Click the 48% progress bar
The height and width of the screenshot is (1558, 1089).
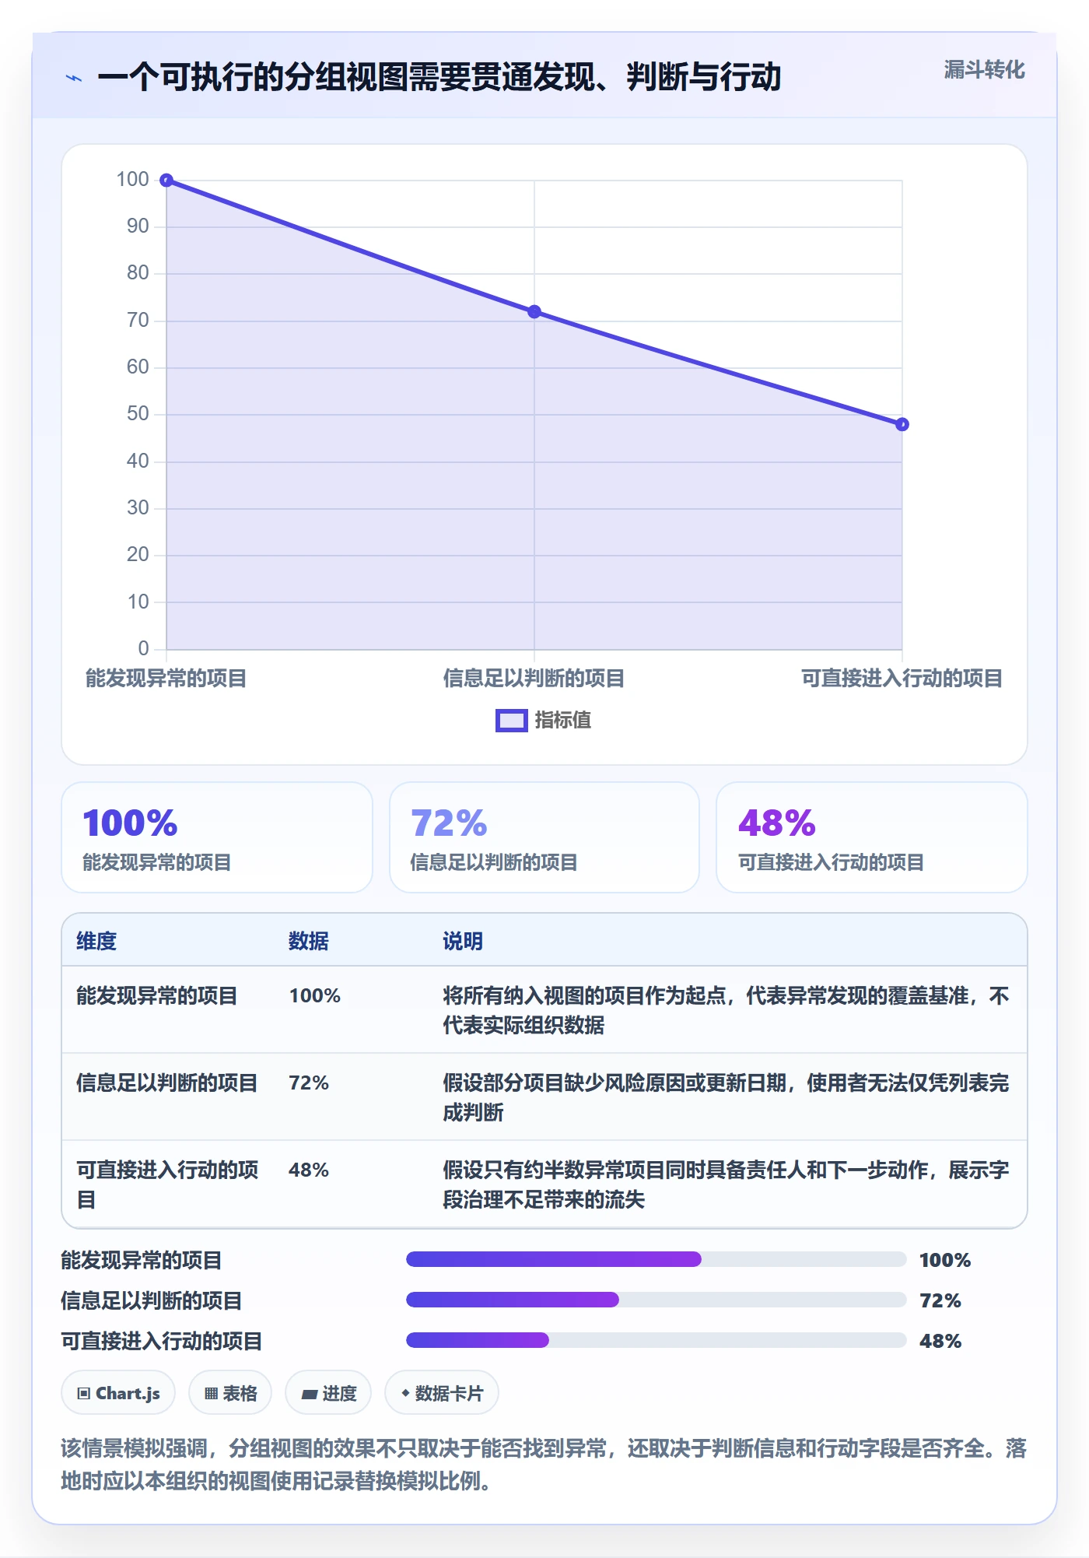(656, 1340)
